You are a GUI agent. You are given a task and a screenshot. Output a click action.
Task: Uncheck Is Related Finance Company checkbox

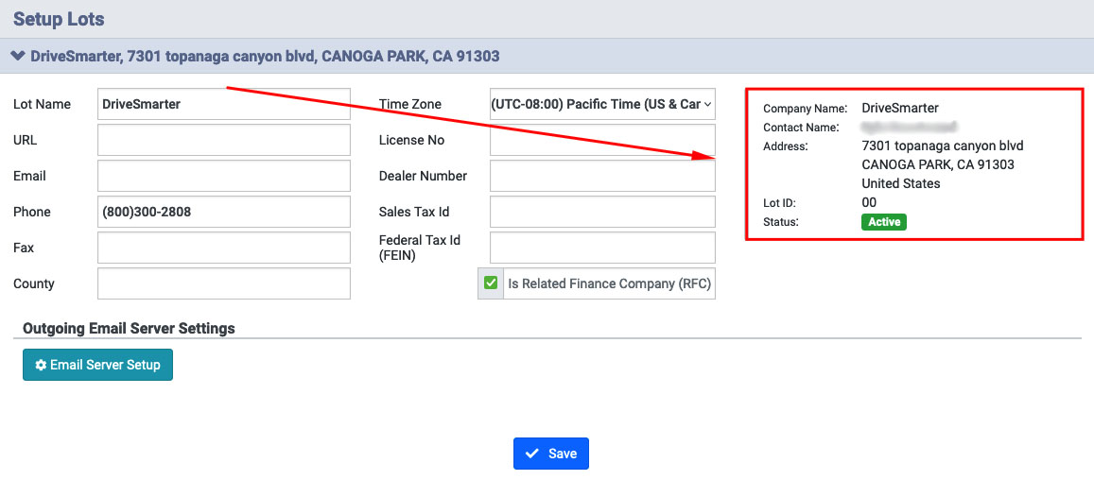coord(491,283)
